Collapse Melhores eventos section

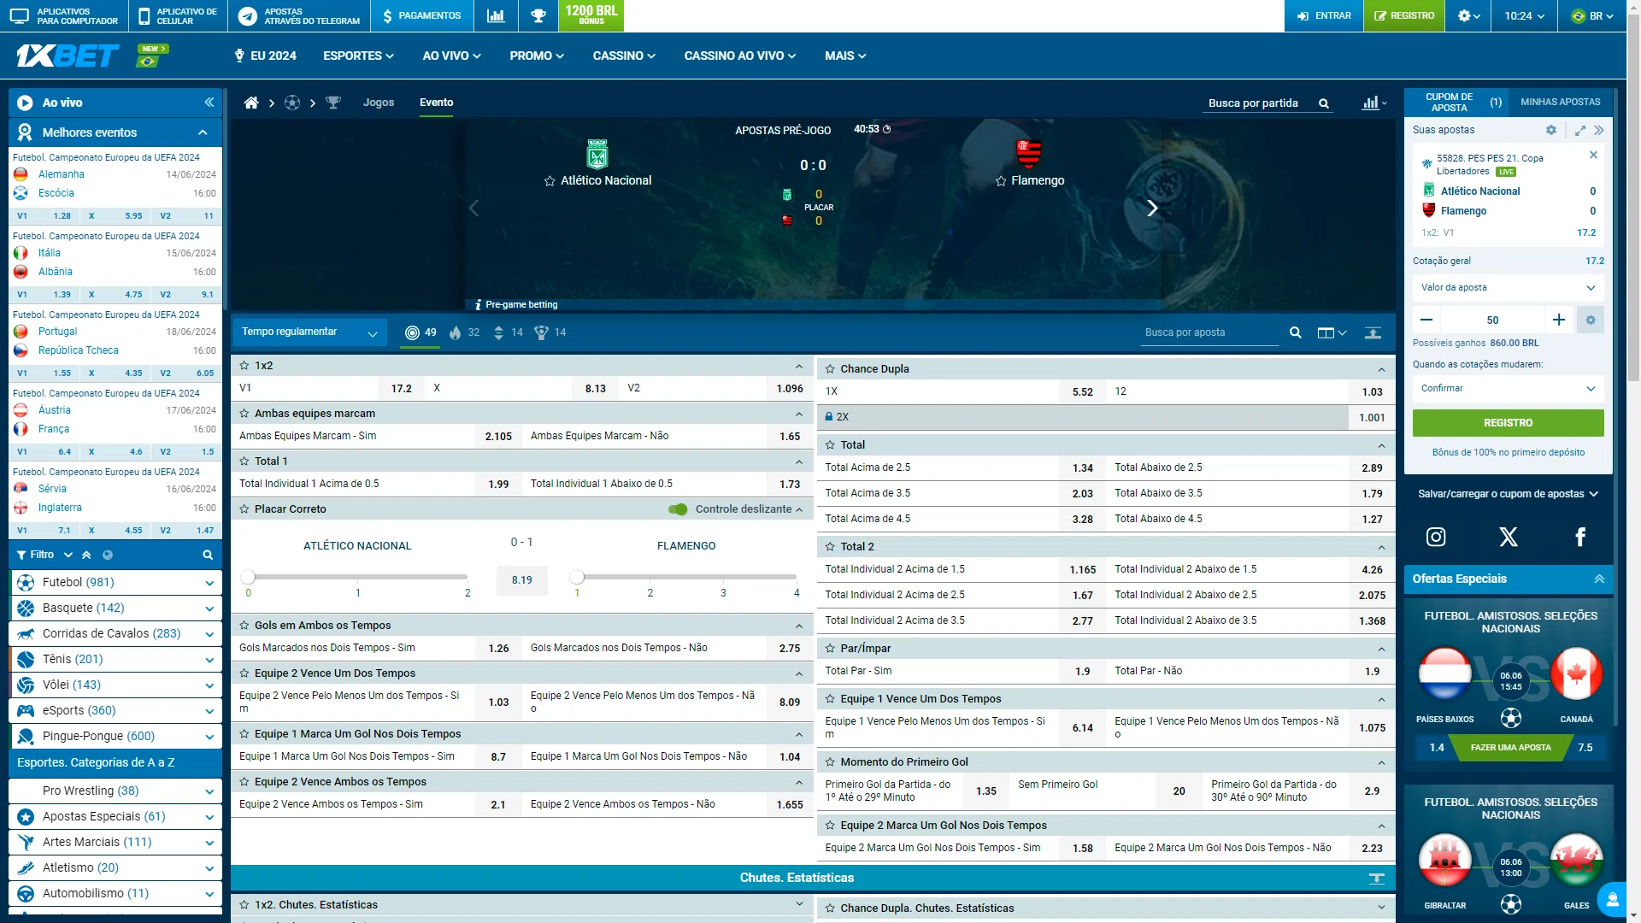pos(203,132)
